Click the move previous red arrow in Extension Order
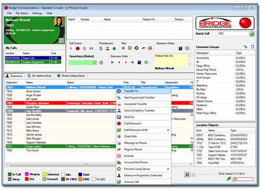The height and width of the screenshot is (190, 261). 119,62
